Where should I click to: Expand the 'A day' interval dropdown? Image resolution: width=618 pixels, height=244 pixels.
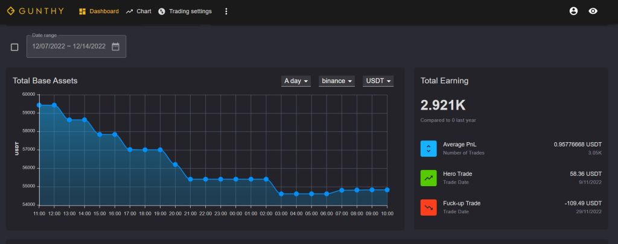click(296, 81)
